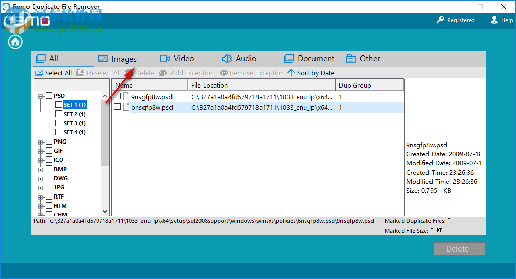Image resolution: width=516 pixels, height=279 pixels.
Task: Check the box for 9nsgfp8w.psd
Action: [117, 96]
